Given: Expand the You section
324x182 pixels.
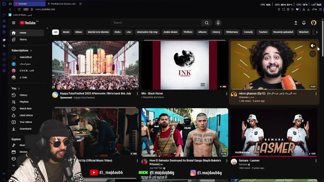Looking at the screenshot, I should click(15, 88).
